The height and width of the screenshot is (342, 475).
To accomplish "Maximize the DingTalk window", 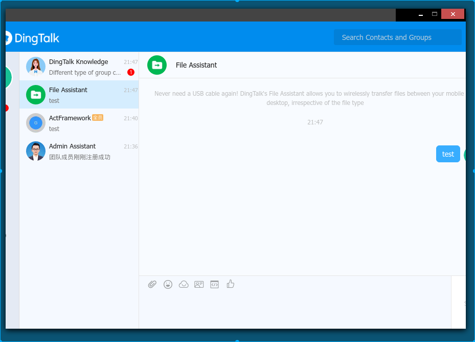I will coord(435,14).
